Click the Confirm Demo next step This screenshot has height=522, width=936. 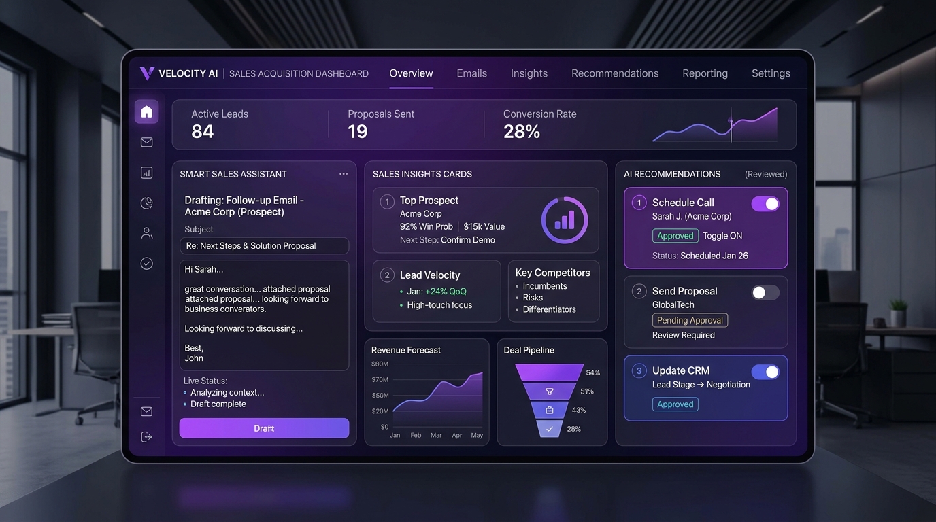468,240
